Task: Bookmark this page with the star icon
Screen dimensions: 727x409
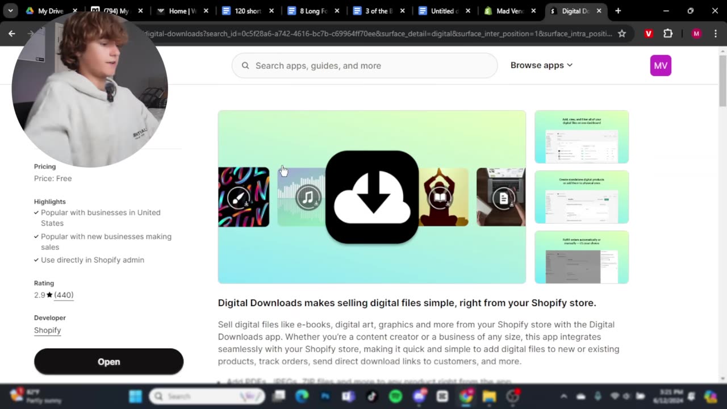Action: point(622,34)
